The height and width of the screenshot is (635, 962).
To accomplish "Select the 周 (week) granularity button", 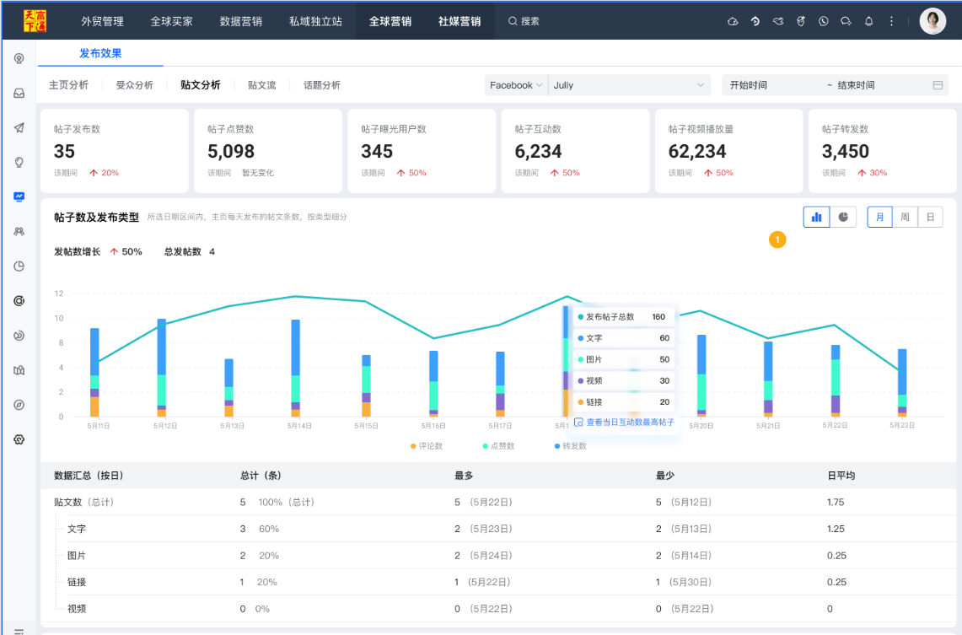I will pos(905,217).
